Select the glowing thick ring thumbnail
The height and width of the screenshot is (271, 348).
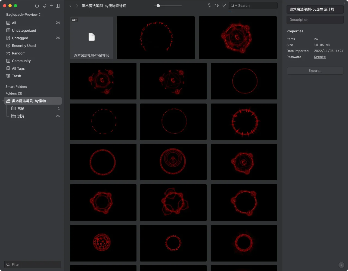click(244, 243)
